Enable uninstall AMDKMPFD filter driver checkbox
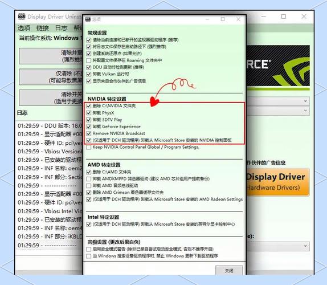This screenshot has height=285, width=327. click(x=89, y=179)
